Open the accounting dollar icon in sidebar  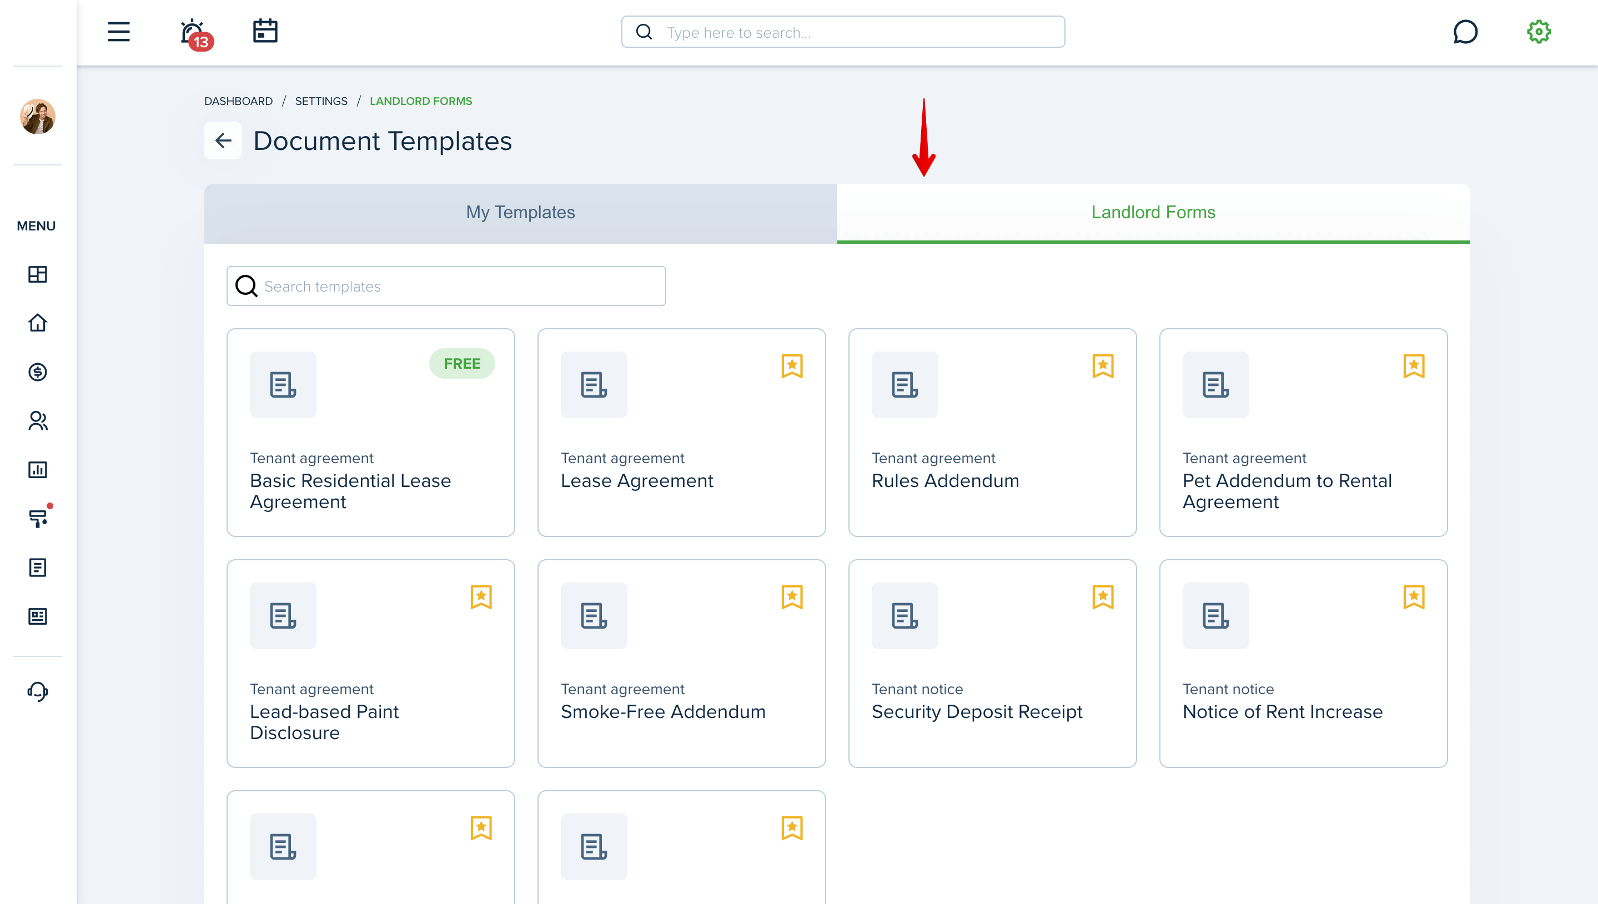tap(38, 372)
